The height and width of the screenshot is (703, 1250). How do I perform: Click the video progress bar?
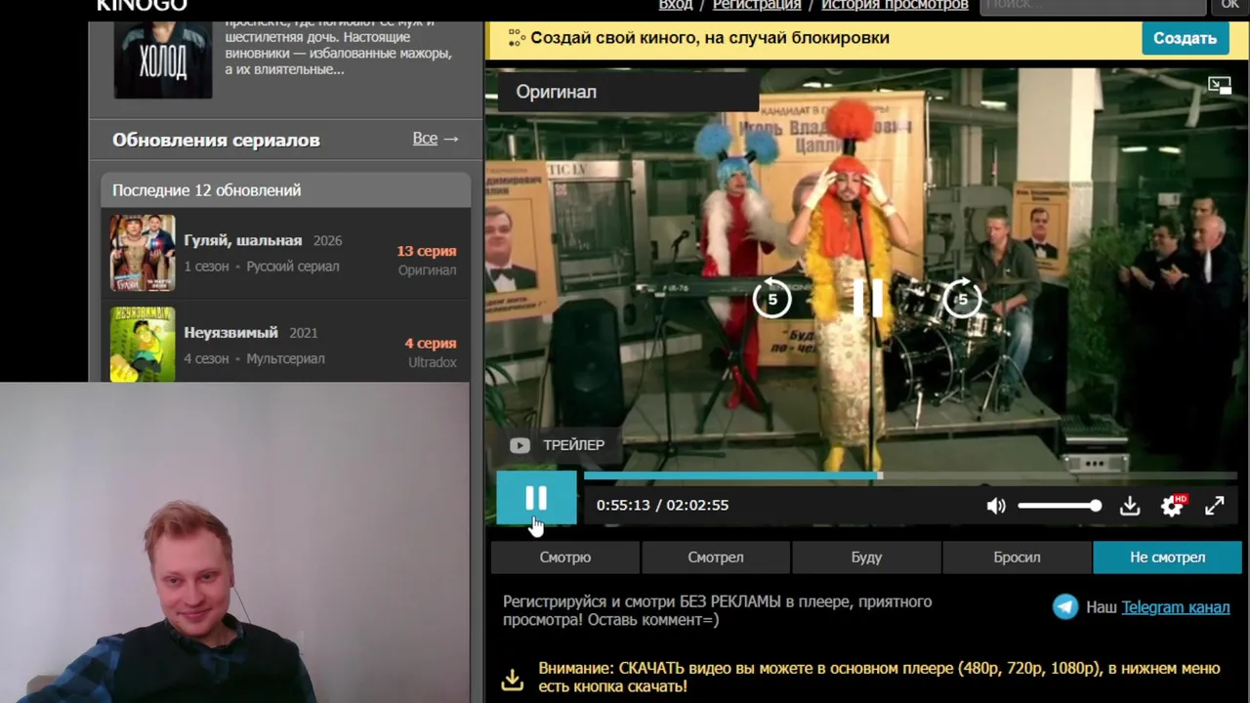coord(910,476)
